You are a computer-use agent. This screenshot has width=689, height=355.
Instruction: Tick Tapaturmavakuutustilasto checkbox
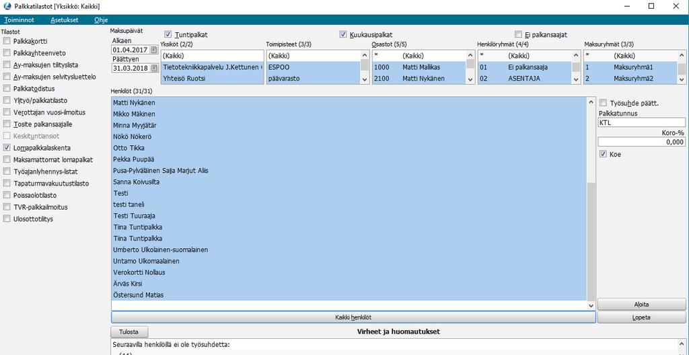pos(6,184)
